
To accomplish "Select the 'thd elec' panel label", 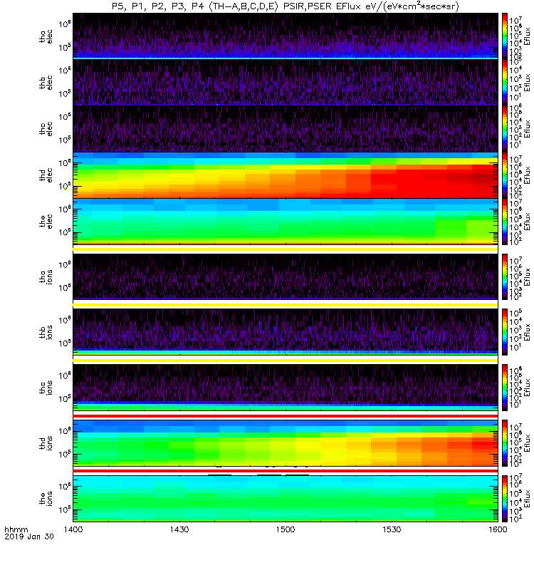I will [x=46, y=175].
